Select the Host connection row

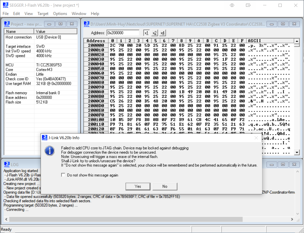pyautogui.click(x=41, y=37)
